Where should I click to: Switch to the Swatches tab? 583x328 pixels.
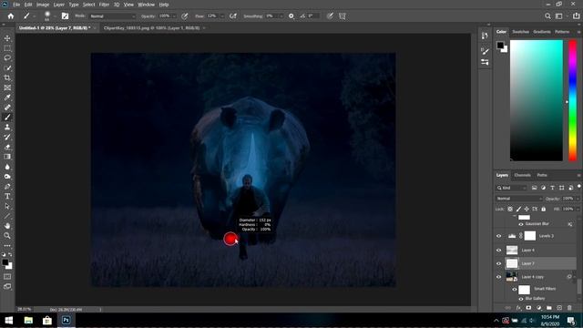pos(520,32)
